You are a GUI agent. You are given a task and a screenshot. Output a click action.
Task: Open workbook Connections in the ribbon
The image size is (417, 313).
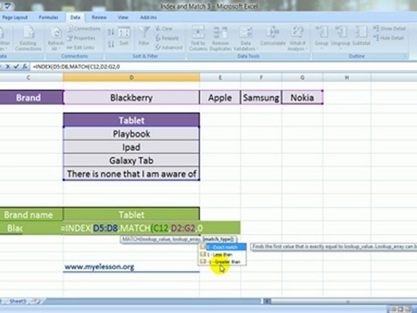[x=83, y=29]
